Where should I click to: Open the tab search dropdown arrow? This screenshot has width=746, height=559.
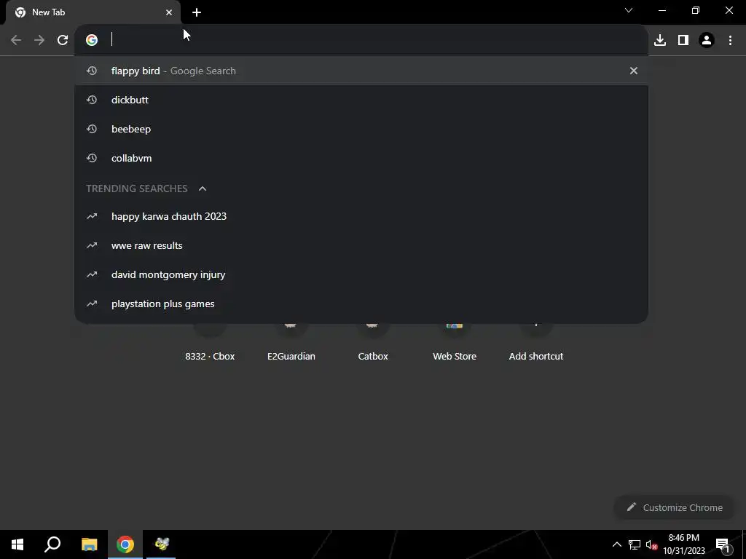(x=629, y=10)
